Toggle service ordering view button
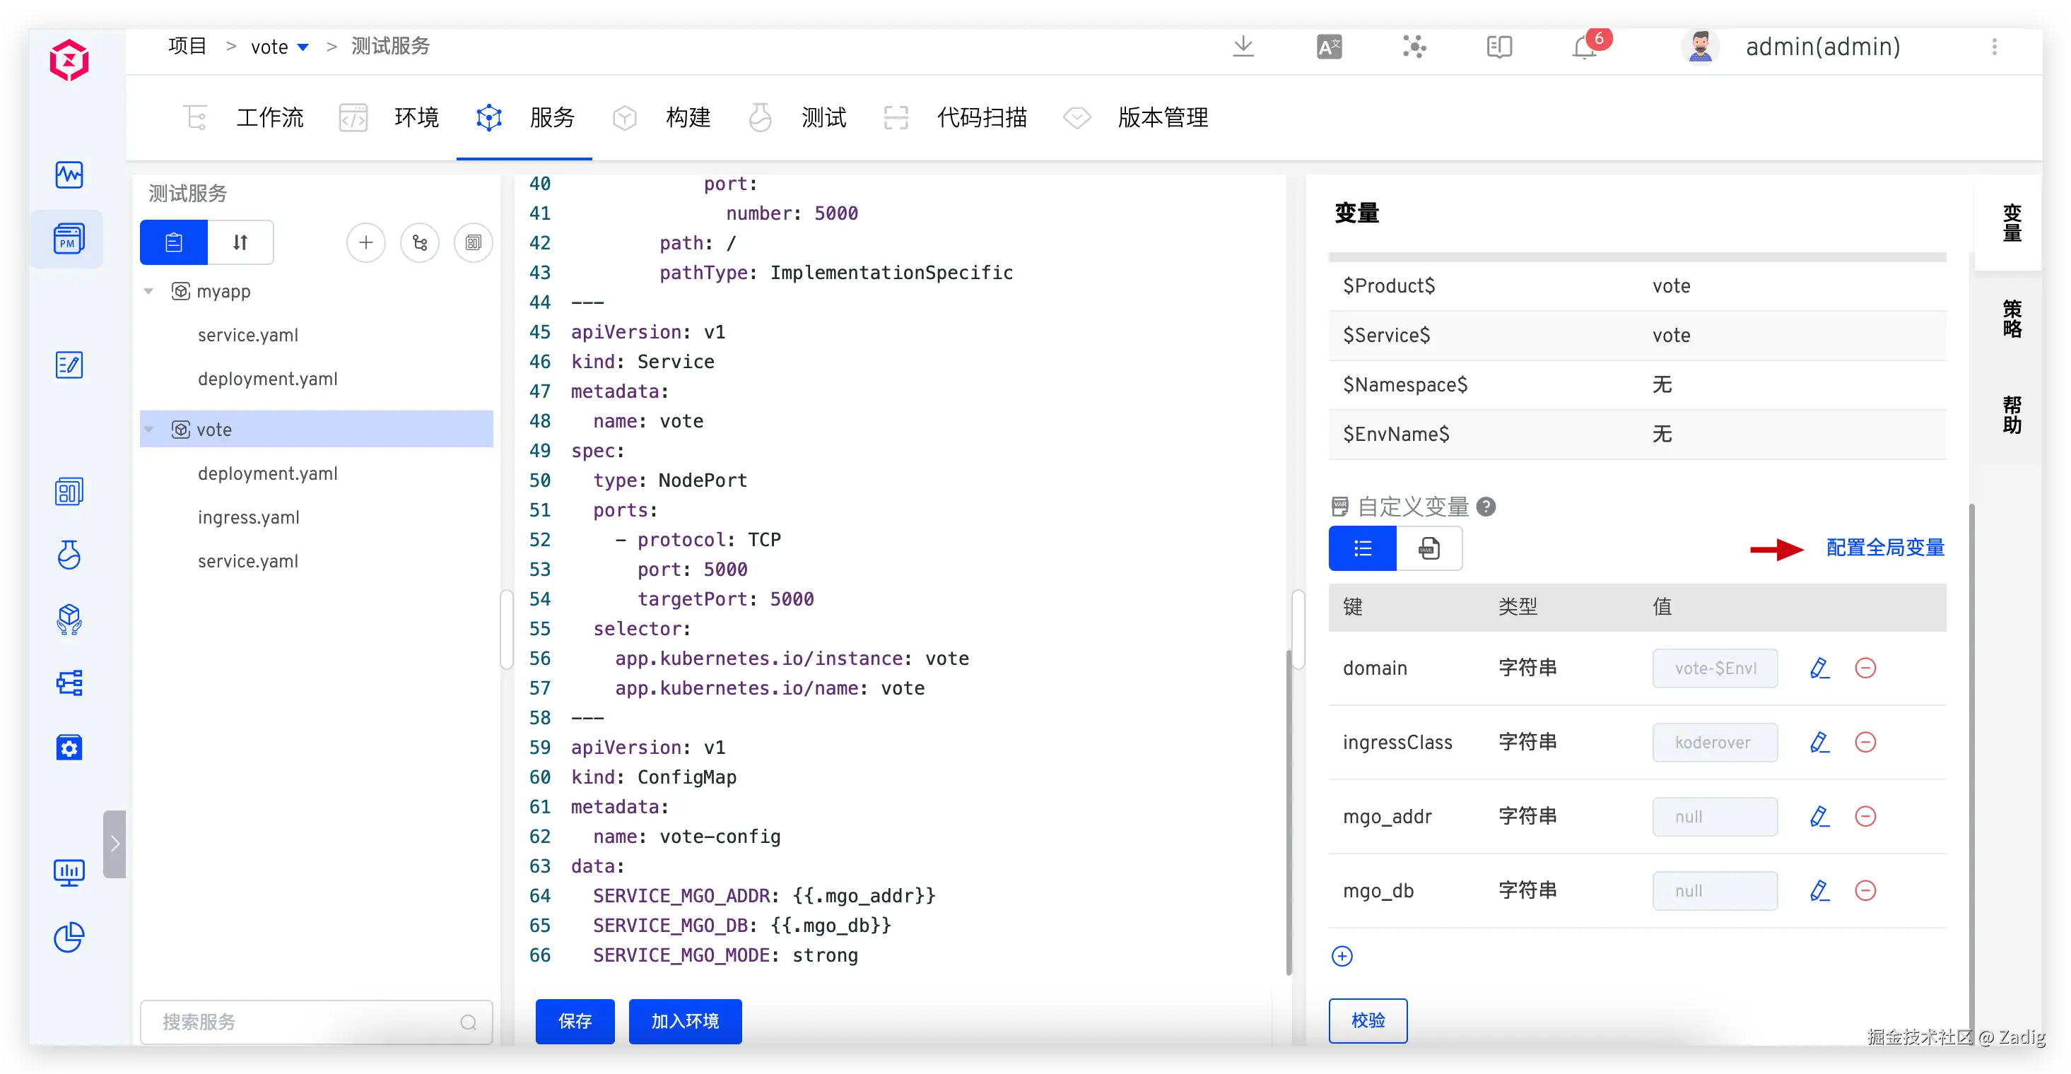The height and width of the screenshot is (1074, 2071). pos(240,242)
